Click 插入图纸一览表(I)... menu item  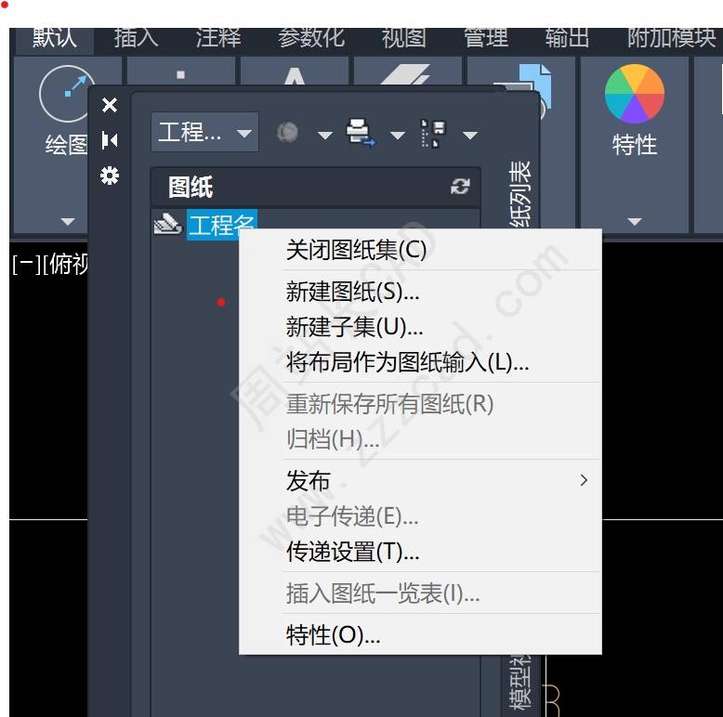pyautogui.click(x=420, y=593)
